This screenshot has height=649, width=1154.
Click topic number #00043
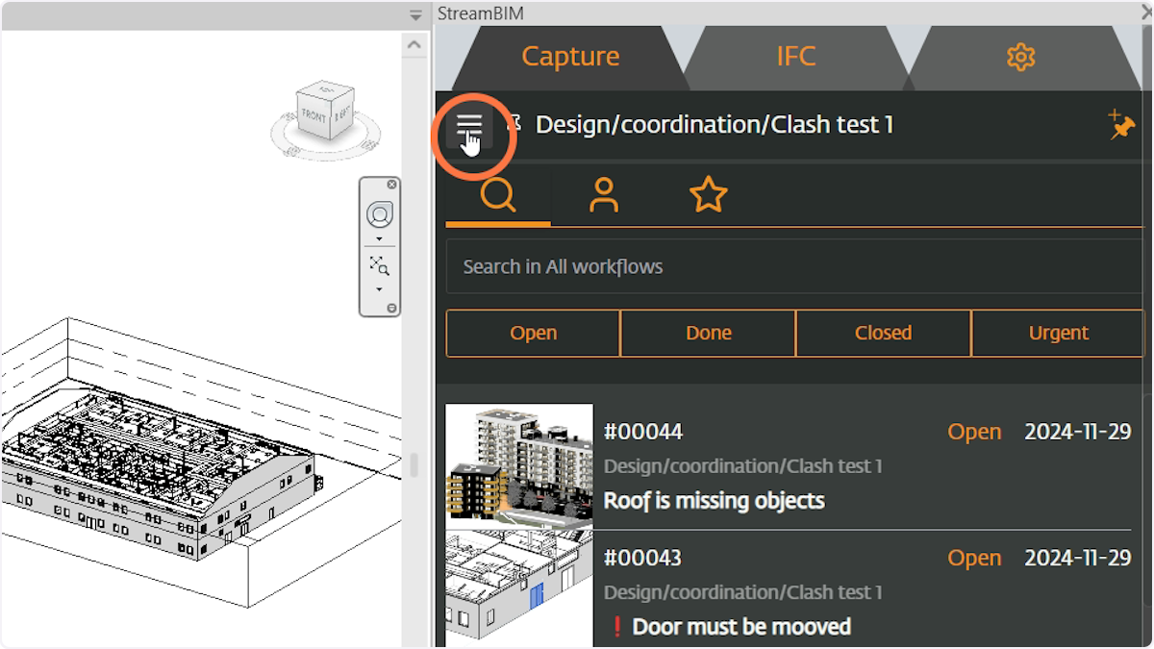pyautogui.click(x=643, y=558)
